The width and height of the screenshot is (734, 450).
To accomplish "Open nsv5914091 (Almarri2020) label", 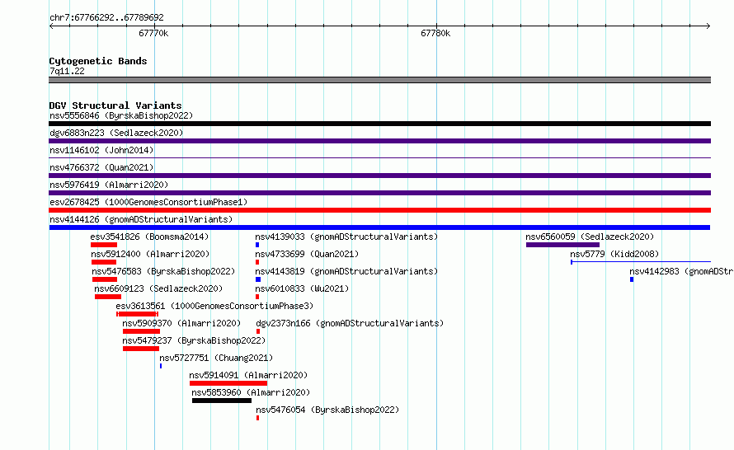I will (x=248, y=375).
